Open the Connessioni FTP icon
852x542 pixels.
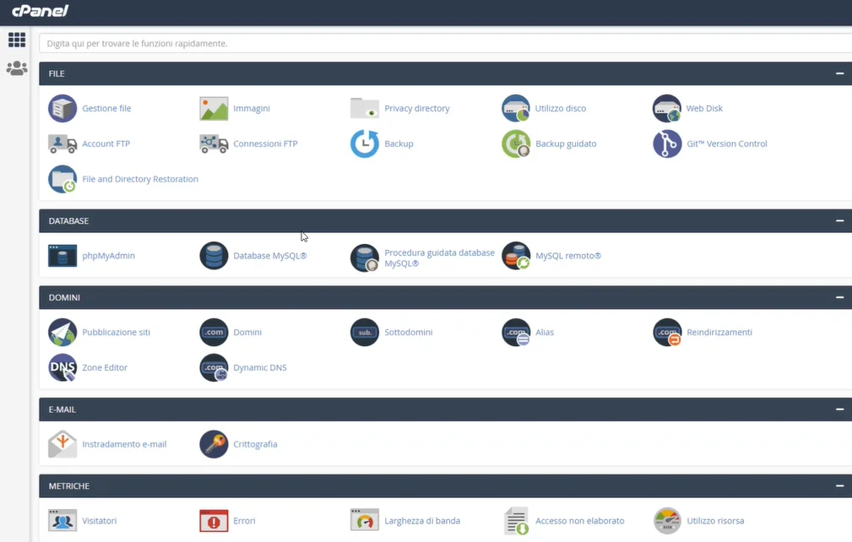point(214,144)
